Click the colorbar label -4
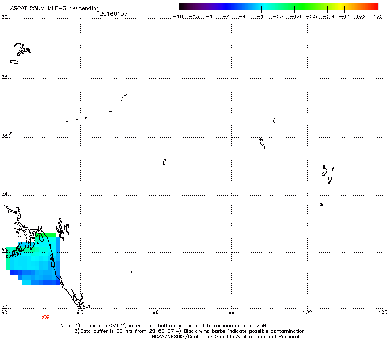Viewport: 387px width, 340px height. [x=242, y=17]
